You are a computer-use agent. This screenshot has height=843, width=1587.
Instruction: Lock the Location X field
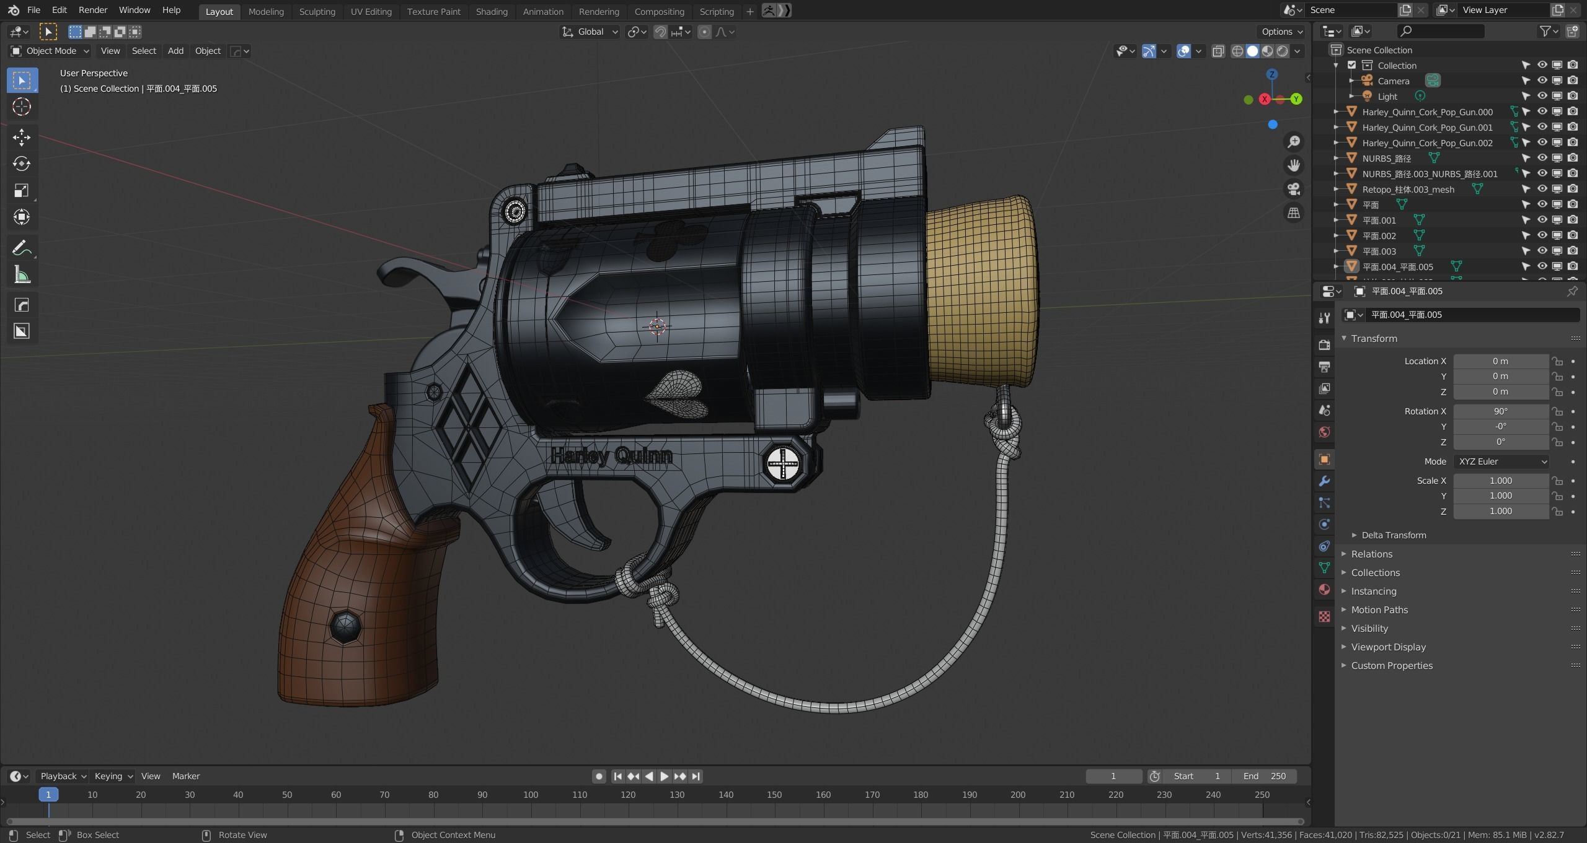point(1557,361)
